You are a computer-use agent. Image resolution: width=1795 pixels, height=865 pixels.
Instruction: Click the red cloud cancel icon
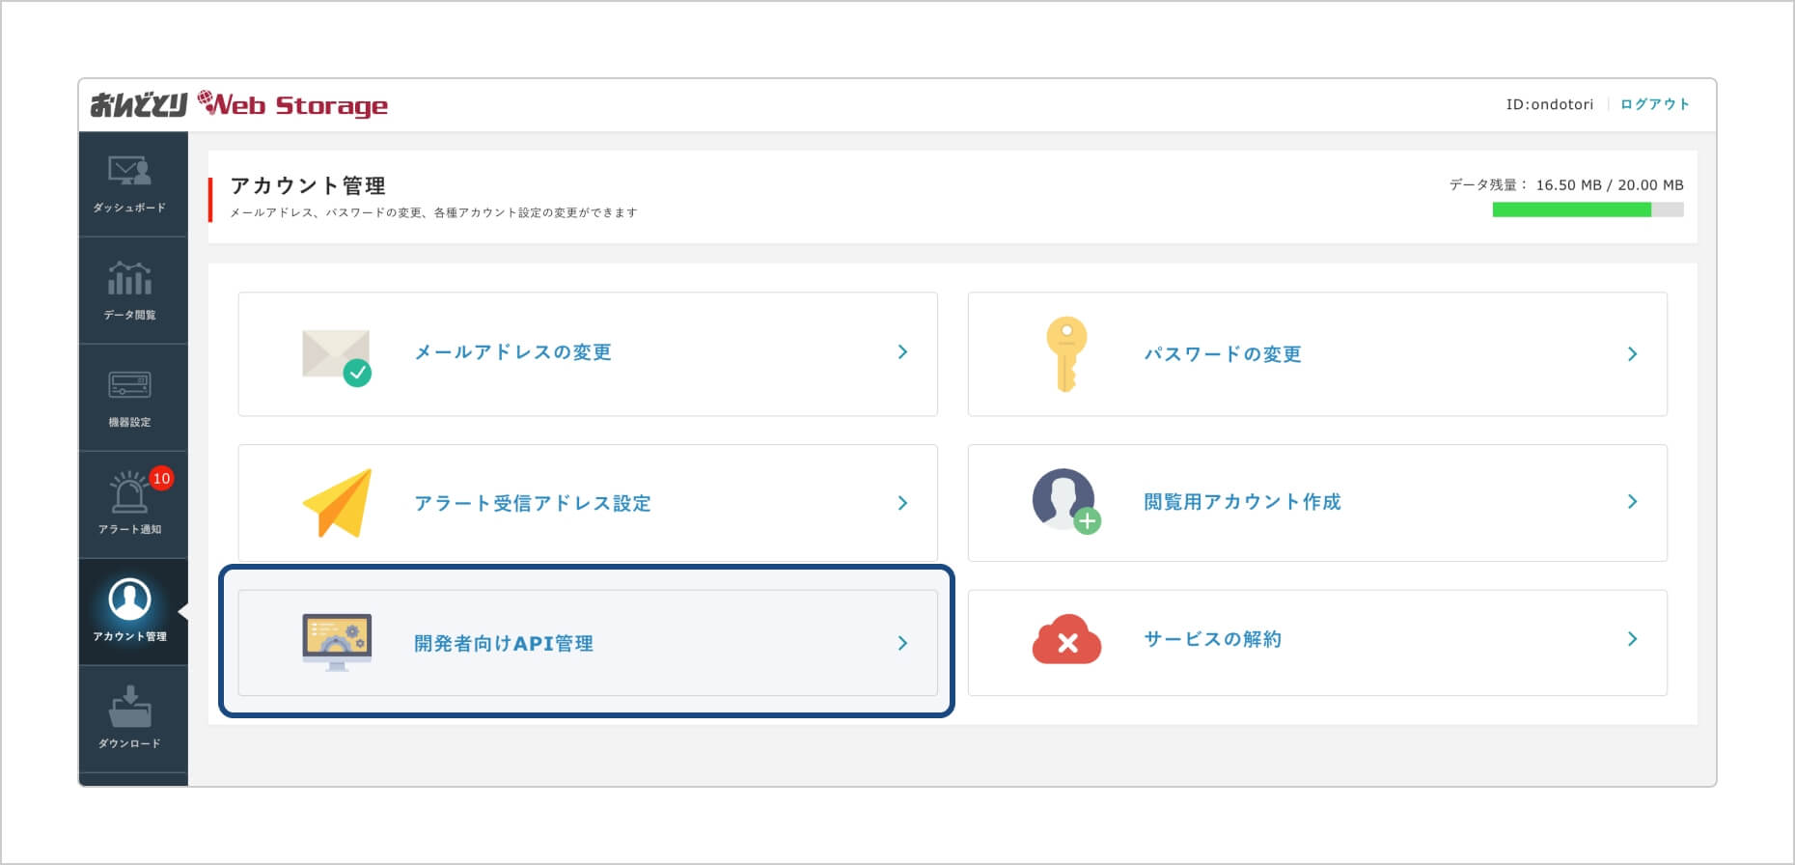[1066, 639]
